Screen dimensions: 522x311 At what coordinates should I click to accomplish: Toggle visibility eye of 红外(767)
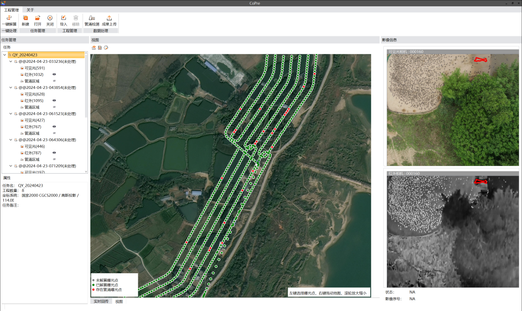[x=54, y=127]
